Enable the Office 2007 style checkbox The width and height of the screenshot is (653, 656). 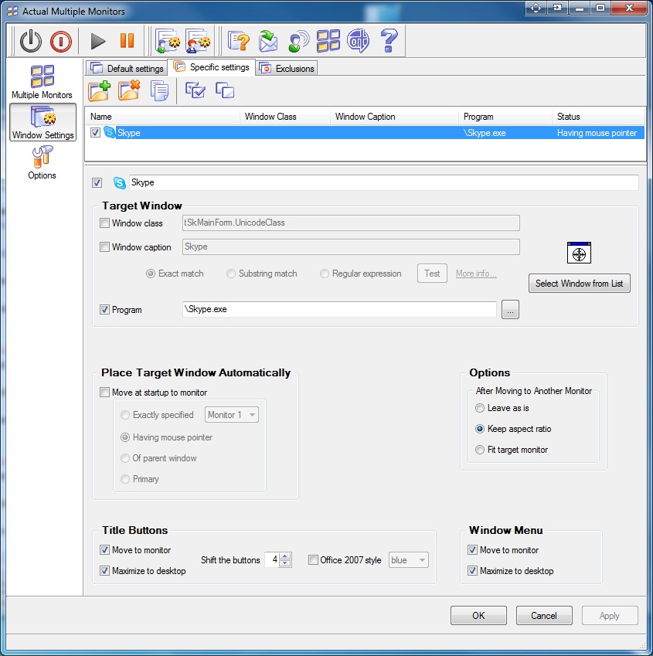pos(313,559)
